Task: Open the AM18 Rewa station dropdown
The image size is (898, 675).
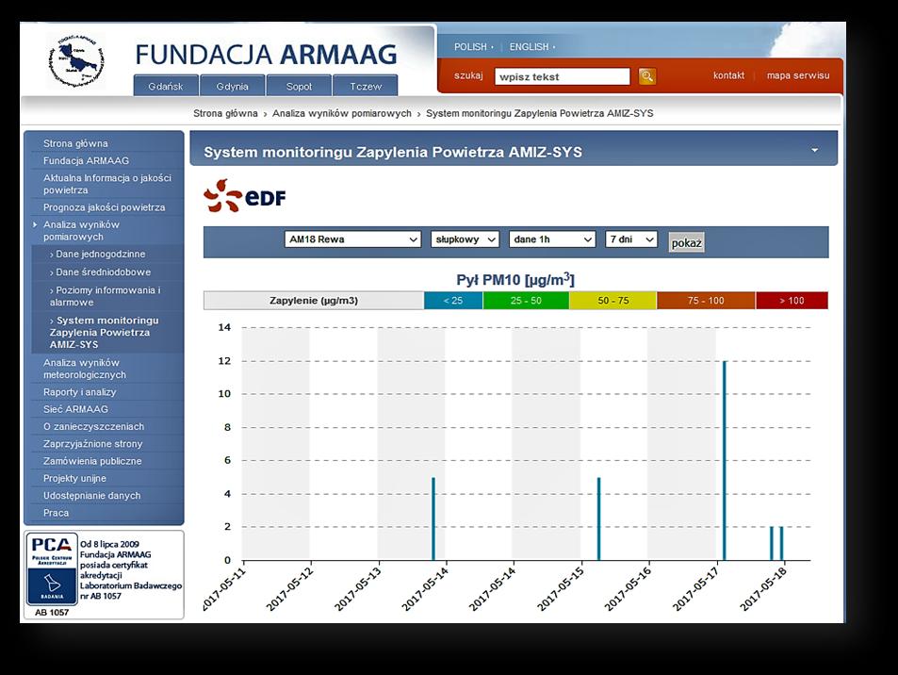Action: 352,239
